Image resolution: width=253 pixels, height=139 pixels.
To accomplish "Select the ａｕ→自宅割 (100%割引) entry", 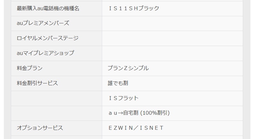I will point(139,113).
